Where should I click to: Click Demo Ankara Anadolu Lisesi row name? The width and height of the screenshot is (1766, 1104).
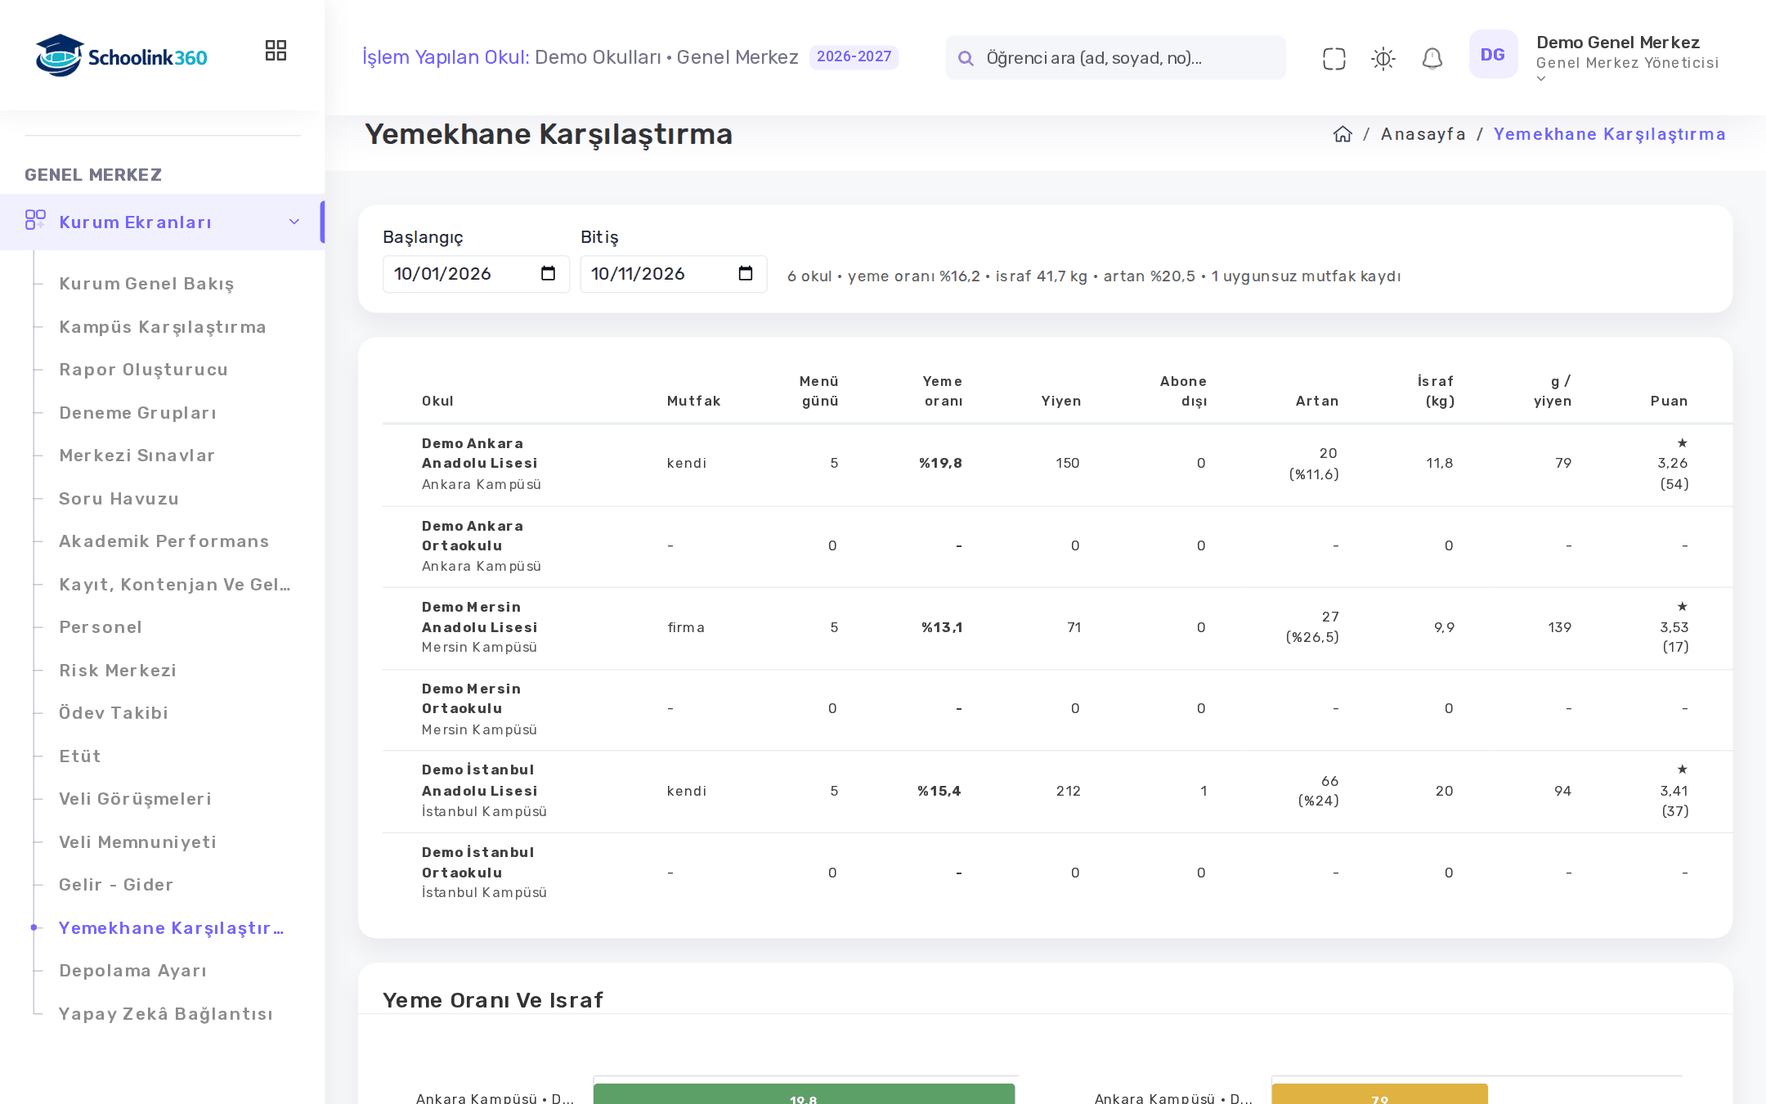480,454
